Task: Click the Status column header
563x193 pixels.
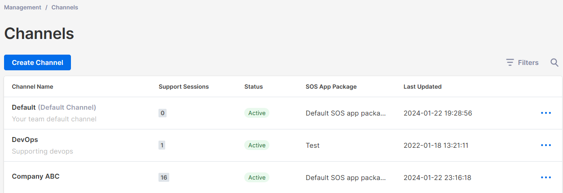Action: (254, 86)
